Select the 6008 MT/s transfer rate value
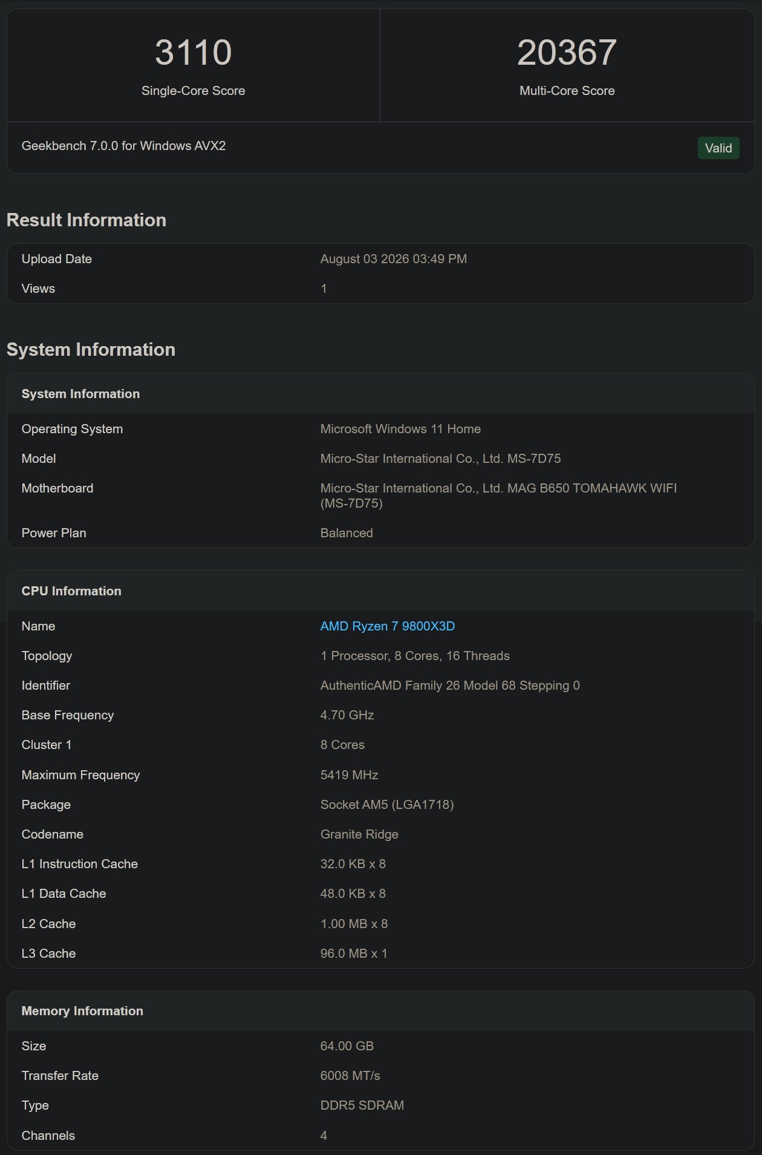This screenshot has width=762, height=1155. point(350,1076)
